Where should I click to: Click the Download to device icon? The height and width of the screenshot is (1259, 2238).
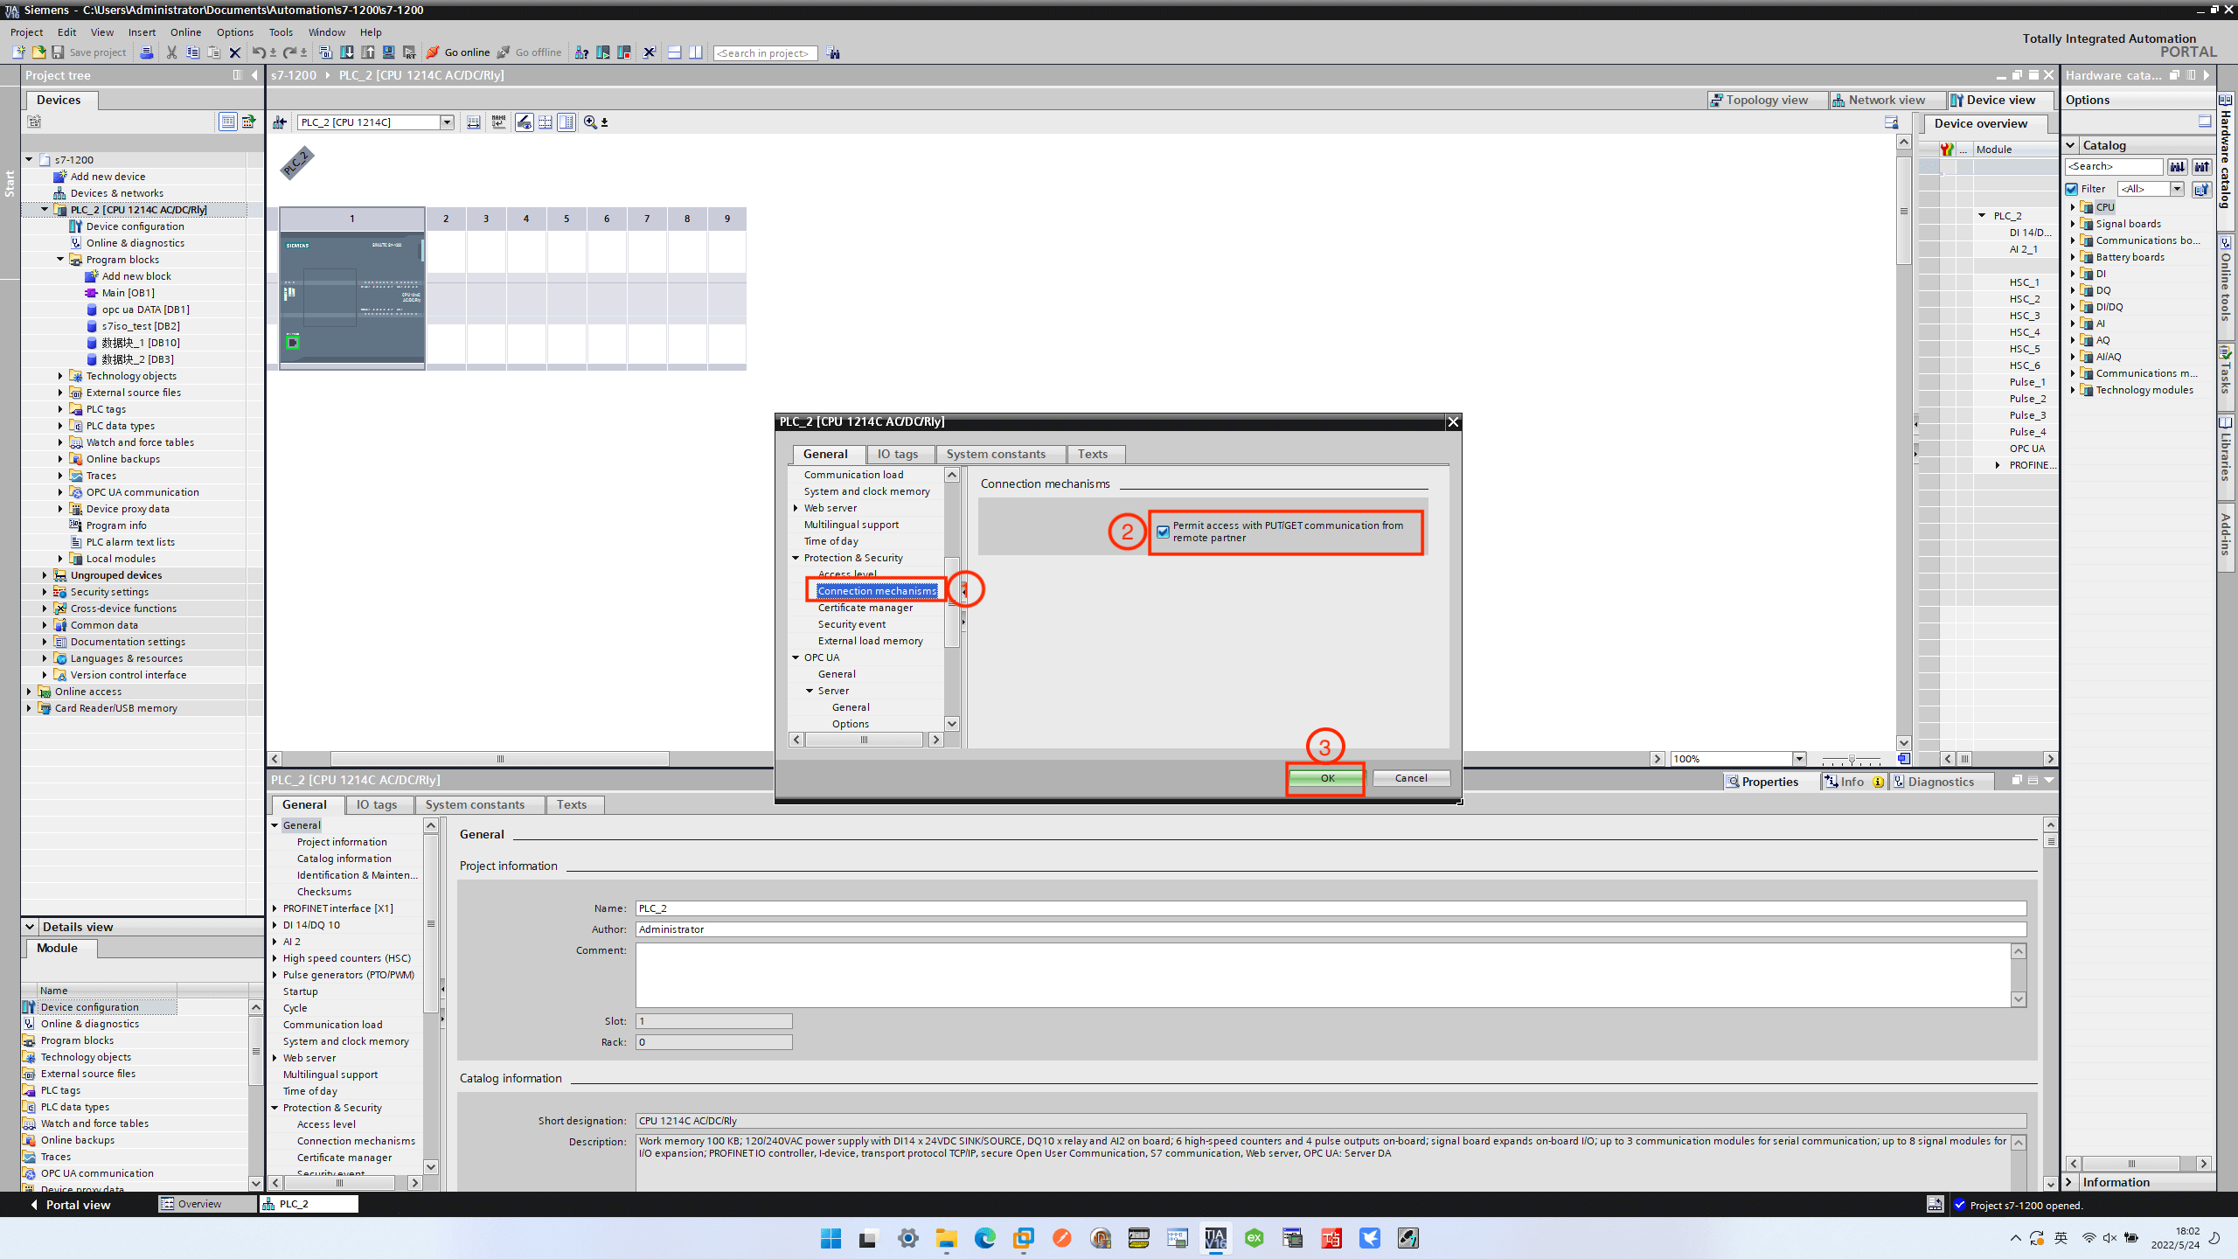click(x=347, y=52)
